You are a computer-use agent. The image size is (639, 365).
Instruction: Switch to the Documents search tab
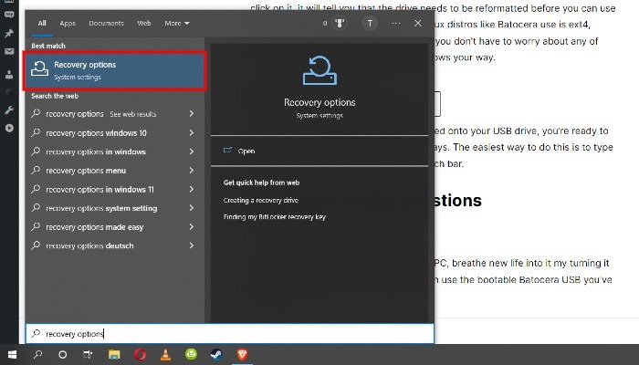point(106,23)
